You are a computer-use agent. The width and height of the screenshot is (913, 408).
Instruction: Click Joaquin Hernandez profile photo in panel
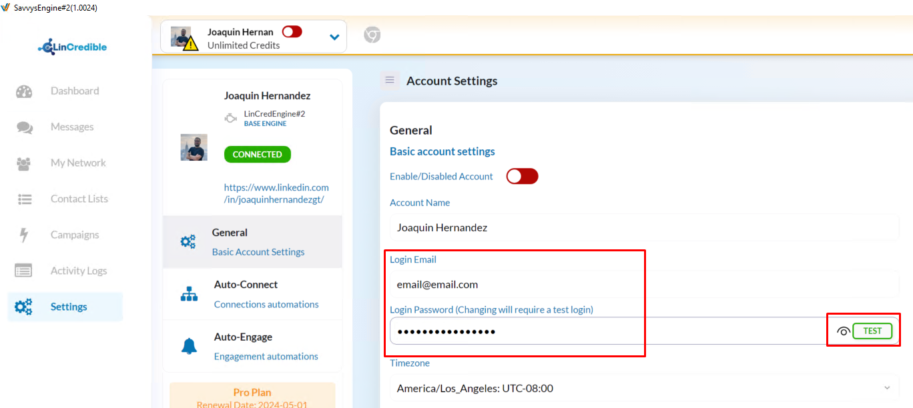pyautogui.click(x=194, y=147)
